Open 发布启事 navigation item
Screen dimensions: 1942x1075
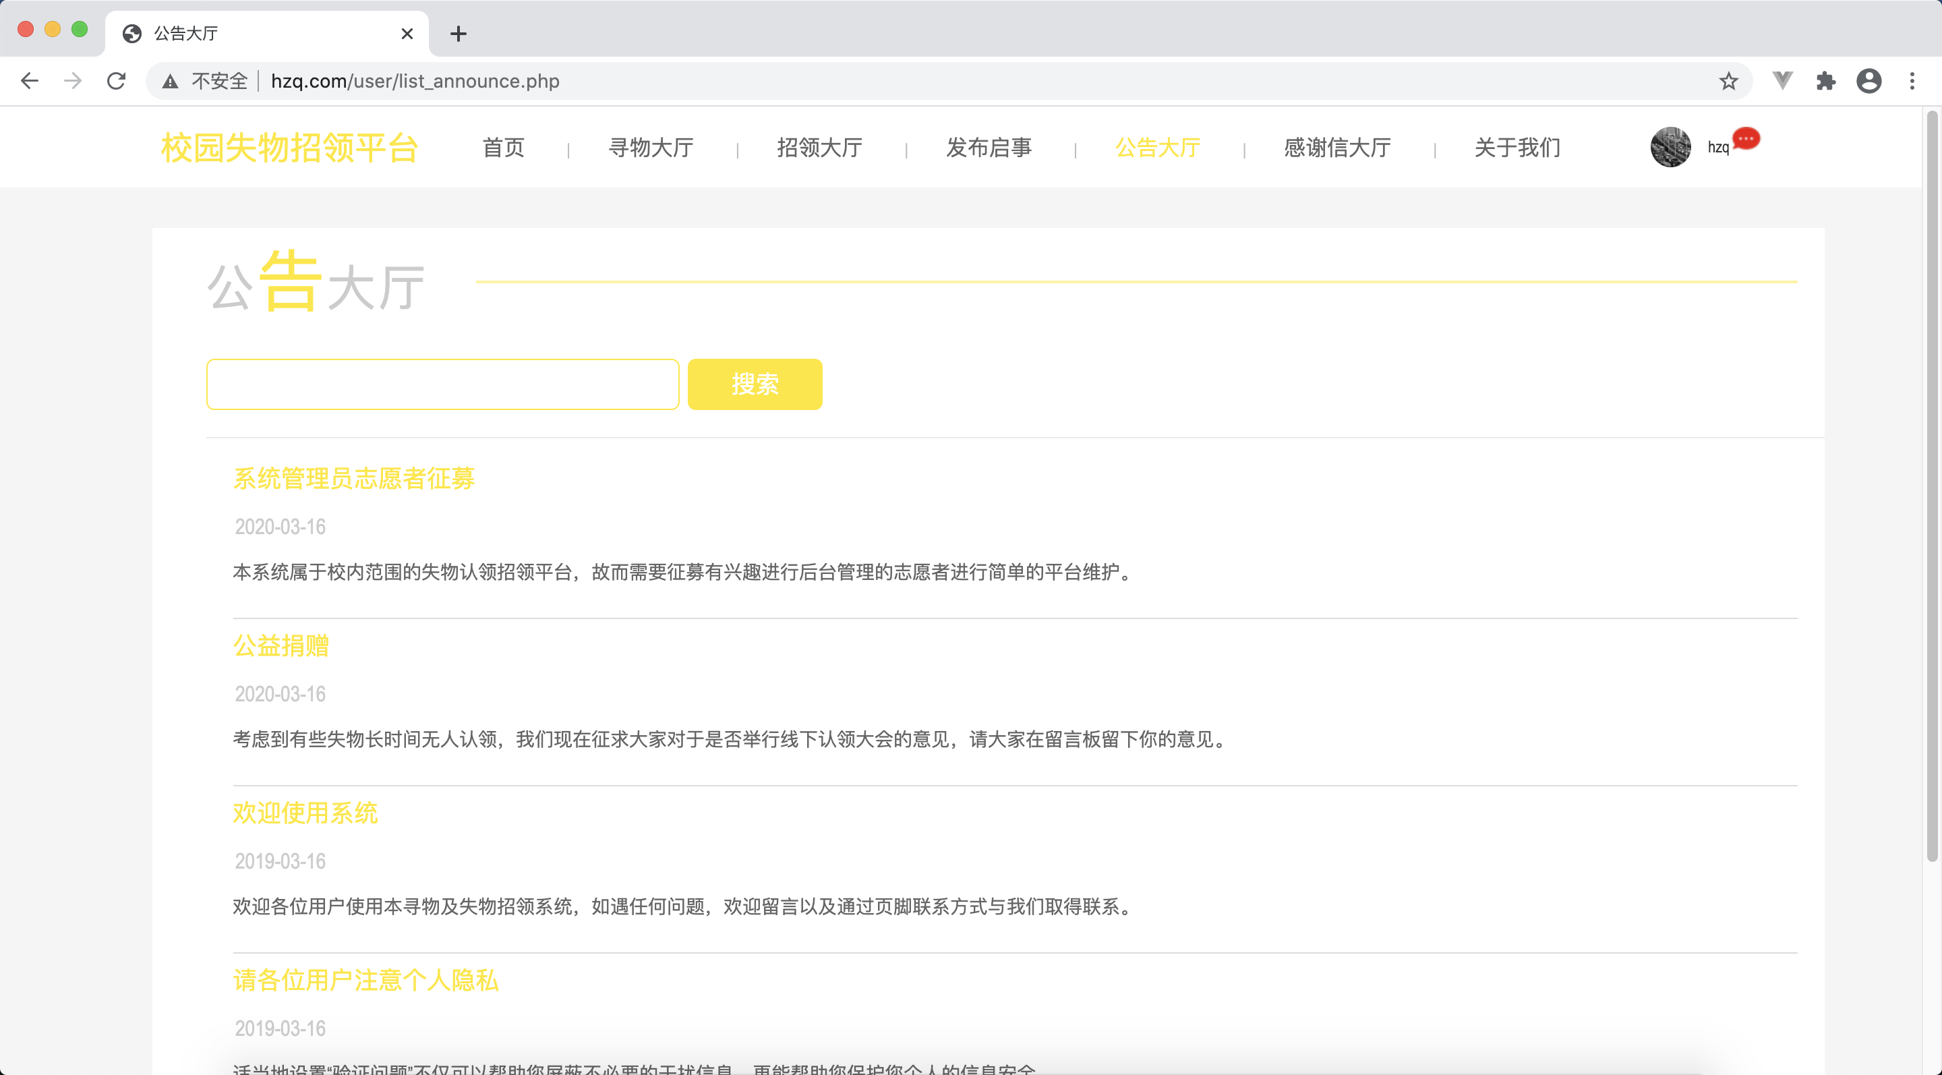pyautogui.click(x=989, y=148)
